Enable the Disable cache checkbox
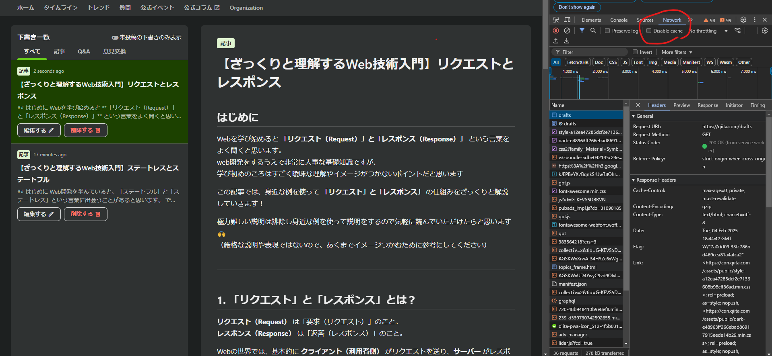 649,31
